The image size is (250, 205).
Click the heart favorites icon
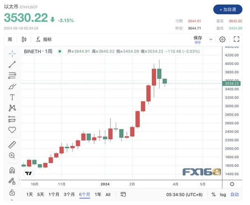tap(12, 130)
